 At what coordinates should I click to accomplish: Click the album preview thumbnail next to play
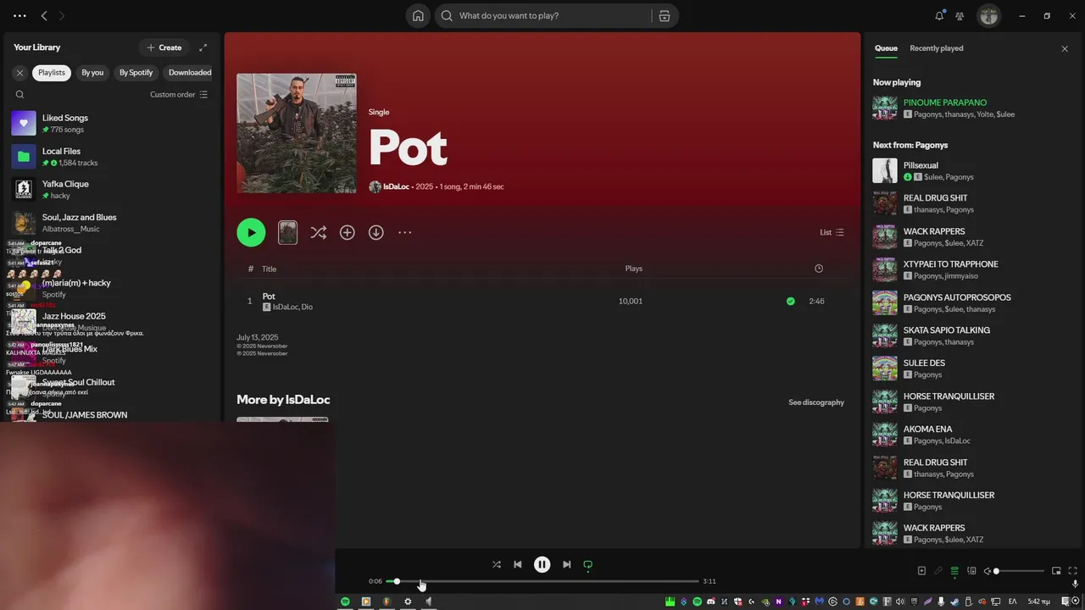coord(288,232)
